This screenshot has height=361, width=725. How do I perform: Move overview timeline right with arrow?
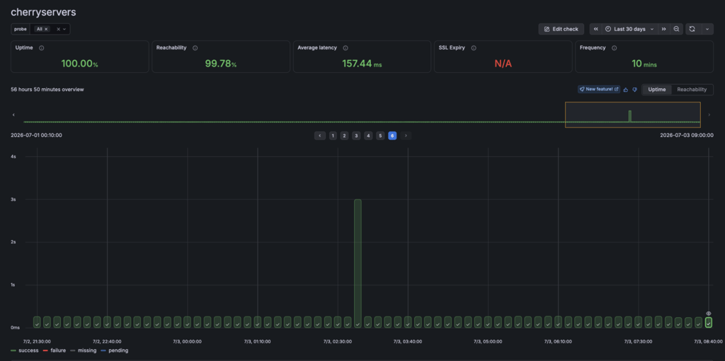709,114
